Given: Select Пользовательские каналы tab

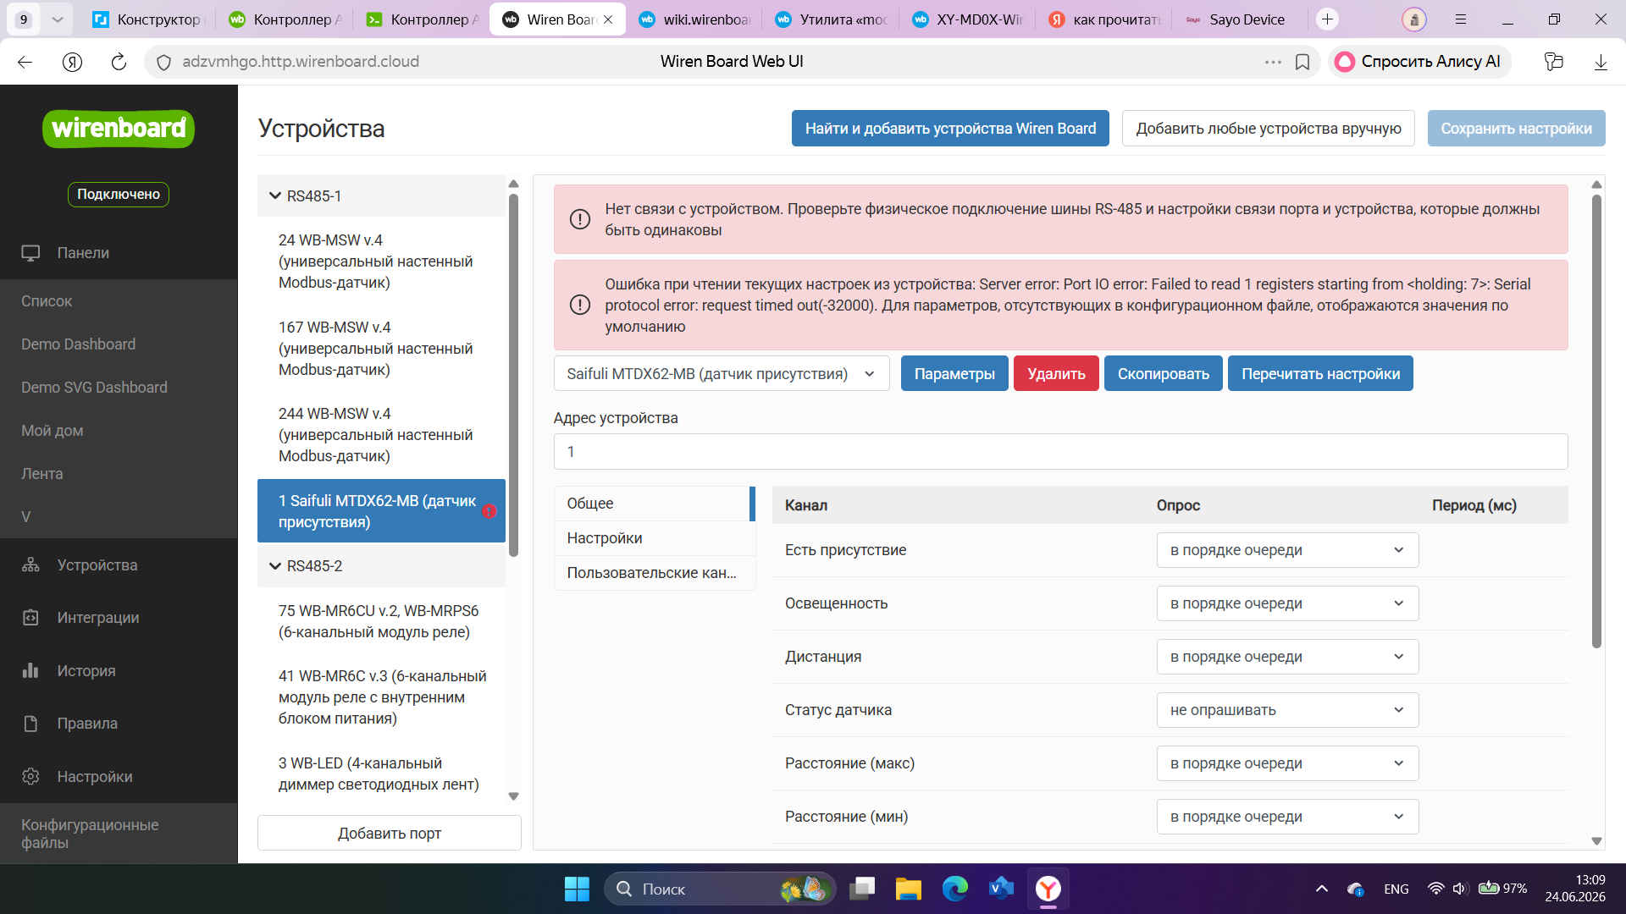Looking at the screenshot, I should pyautogui.click(x=654, y=573).
